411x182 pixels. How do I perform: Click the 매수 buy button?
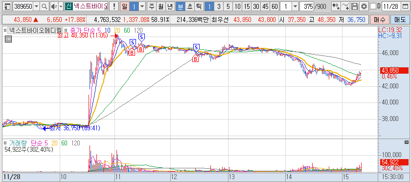coord(379,20)
